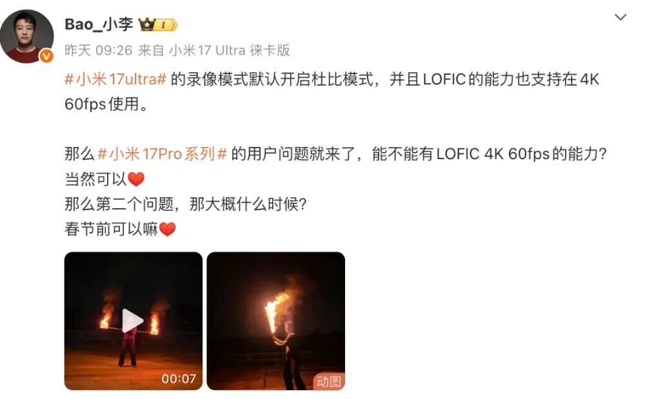Click the red heart after 春节前可以嘛

[168, 229]
